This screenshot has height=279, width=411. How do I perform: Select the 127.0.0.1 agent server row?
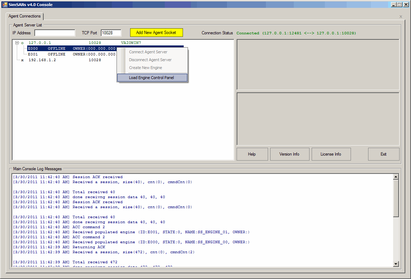point(85,43)
